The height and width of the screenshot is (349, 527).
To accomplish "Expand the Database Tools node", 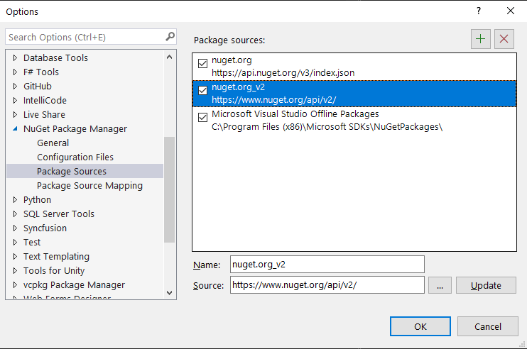I will 15,58.
